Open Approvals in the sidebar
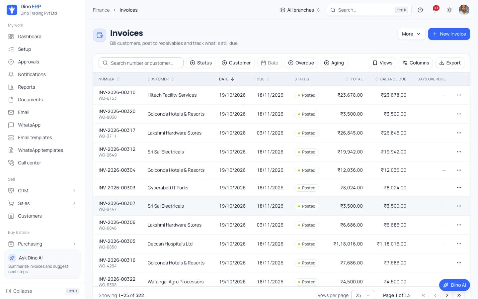Viewport: 478px width, 299px height. pos(42,62)
